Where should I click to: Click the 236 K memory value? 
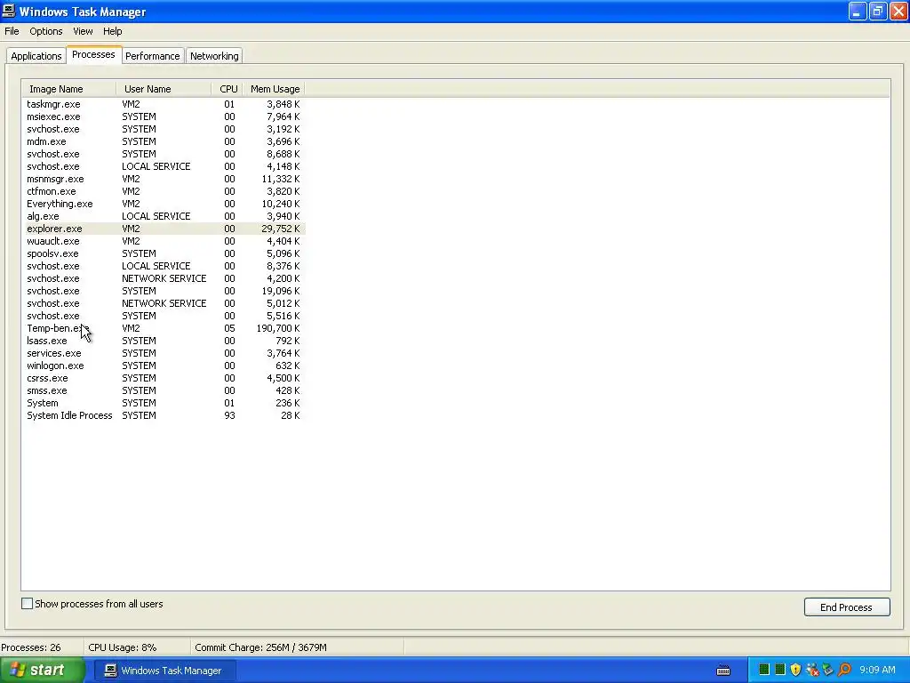[287, 403]
